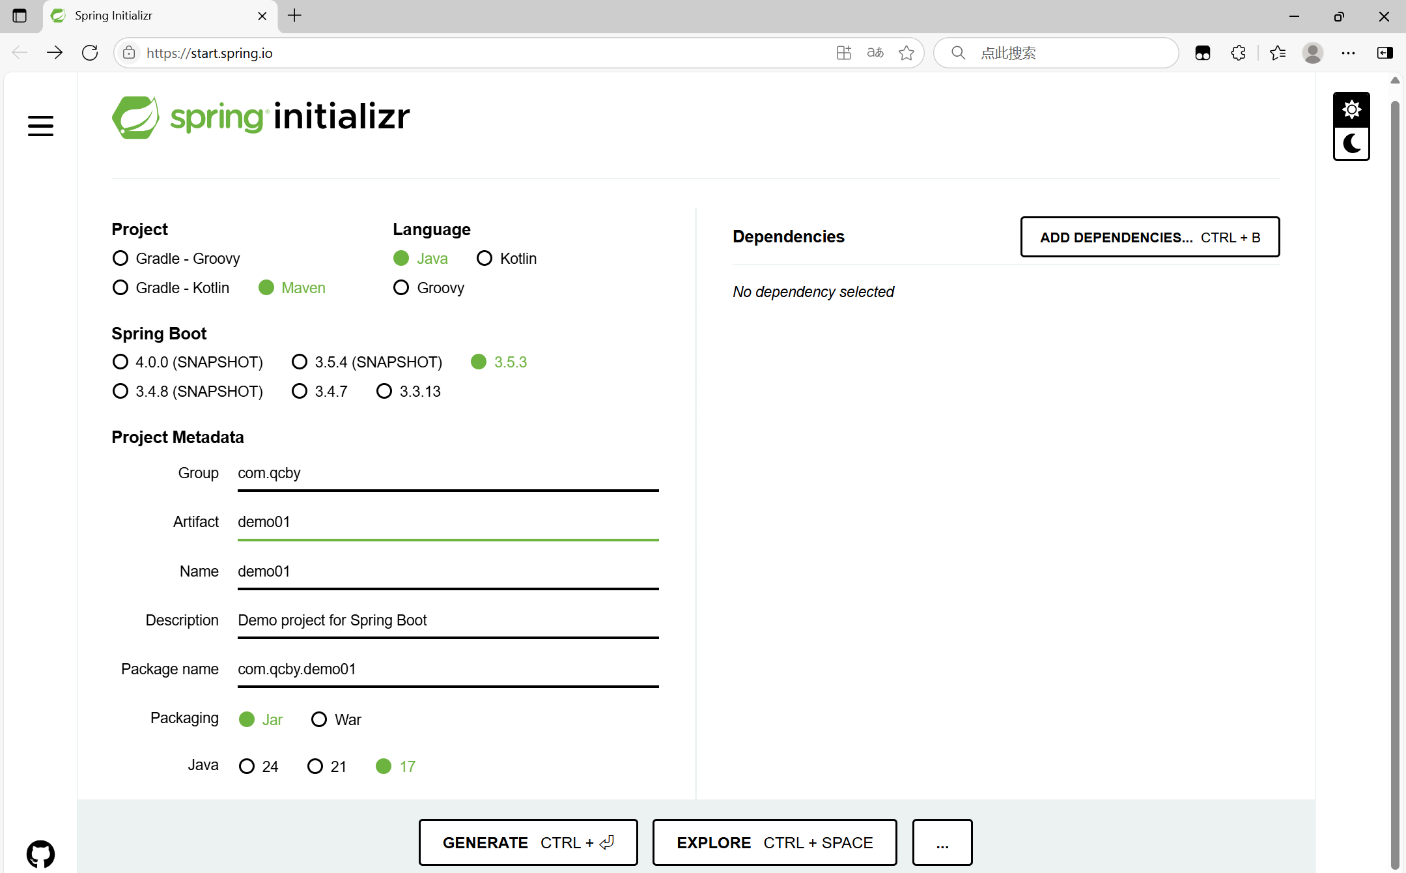The image size is (1406, 873).
Task: Choose Groovy as the language
Action: 429,288
